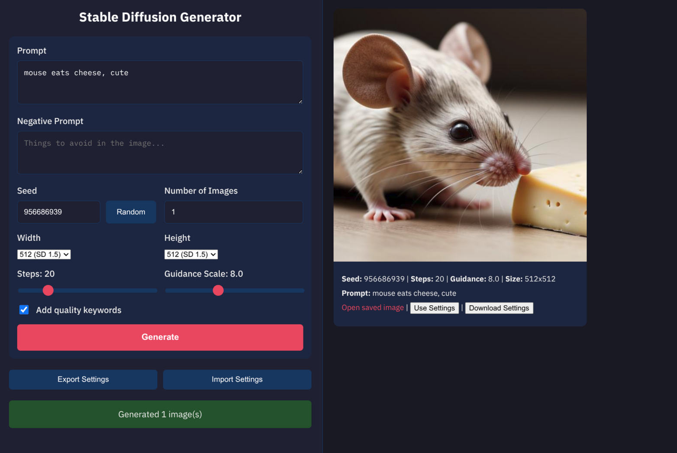Click the Prompt box resize handle

pyautogui.click(x=300, y=102)
